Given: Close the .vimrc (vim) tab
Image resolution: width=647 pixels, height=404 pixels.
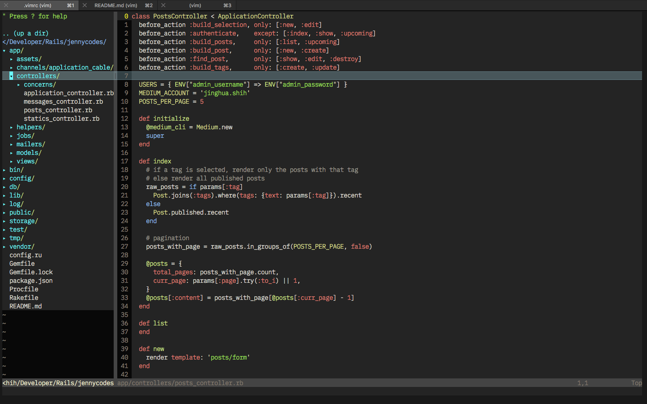Looking at the screenshot, I should click(x=6, y=5).
